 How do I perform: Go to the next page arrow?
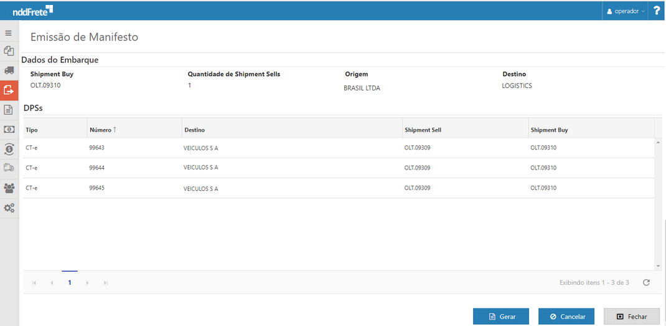[88, 283]
